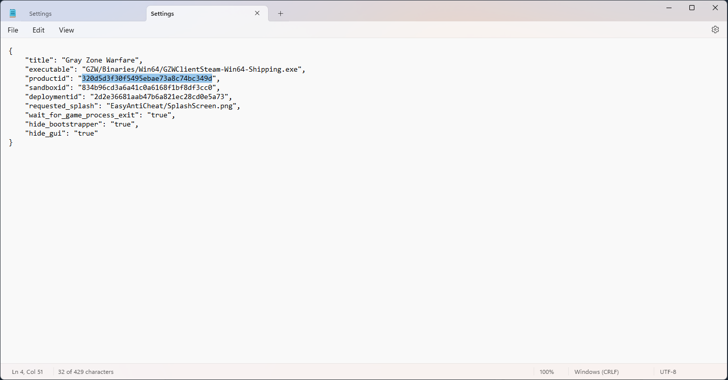Viewport: 728px width, 380px height.
Task: Select the currently active Settings tab
Action: click(207, 14)
